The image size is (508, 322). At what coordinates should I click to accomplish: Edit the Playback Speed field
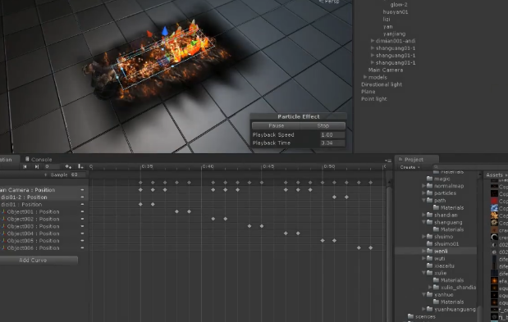tap(332, 135)
